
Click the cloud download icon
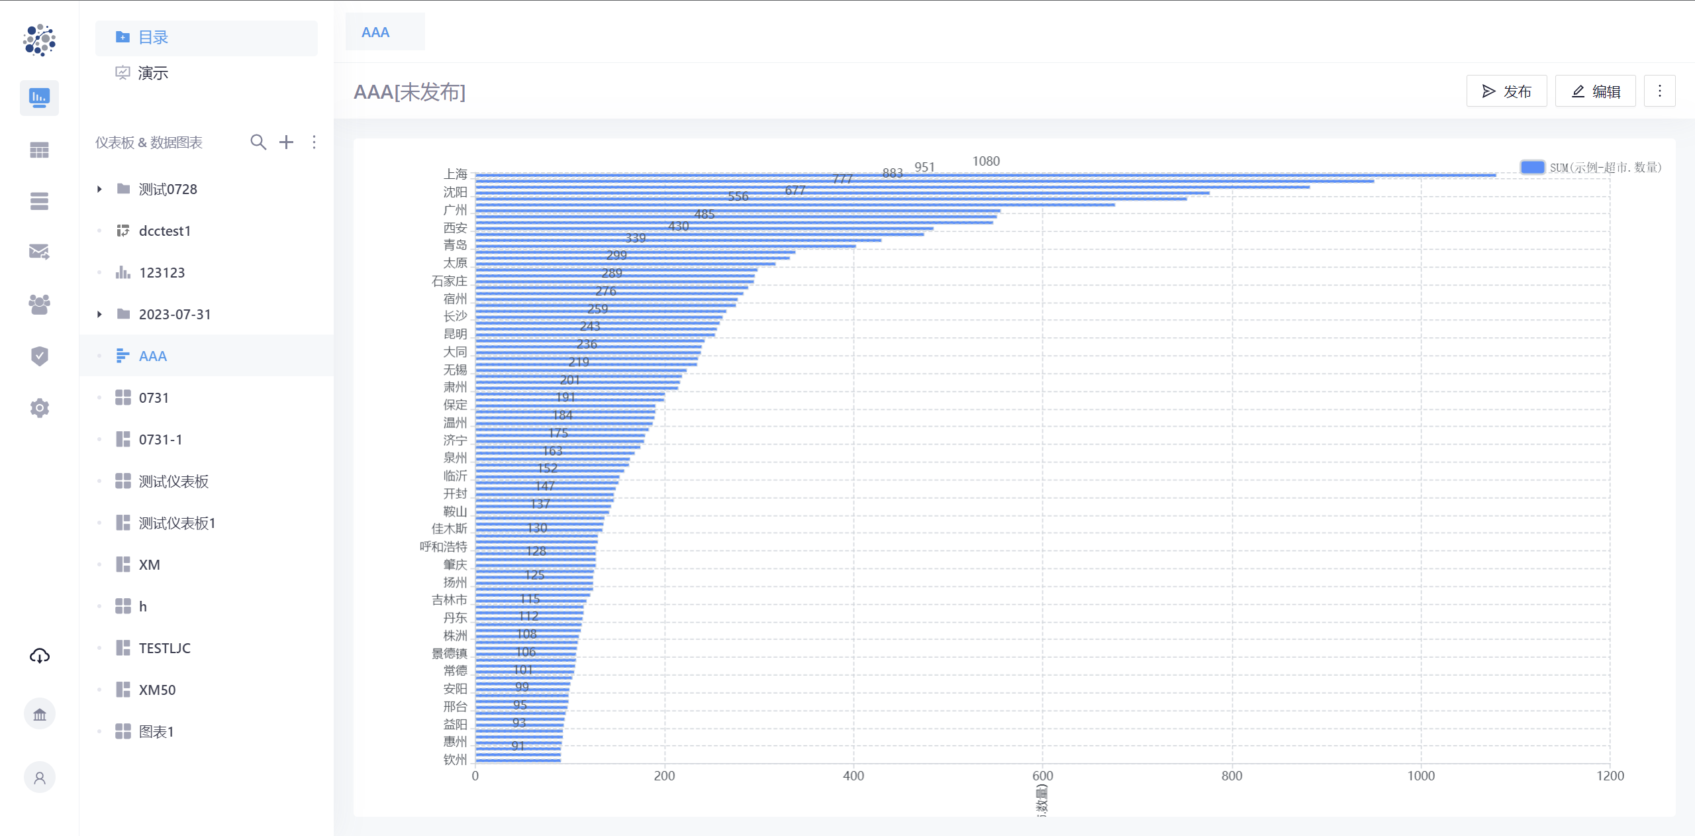coord(39,656)
